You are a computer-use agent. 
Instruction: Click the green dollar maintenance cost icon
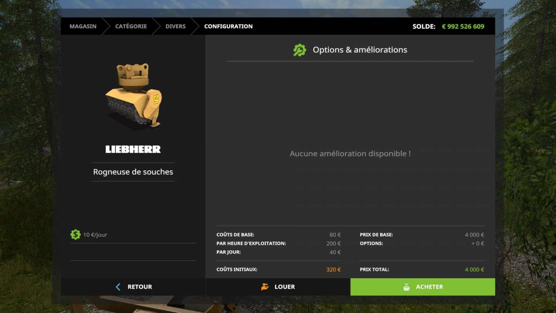76,235
